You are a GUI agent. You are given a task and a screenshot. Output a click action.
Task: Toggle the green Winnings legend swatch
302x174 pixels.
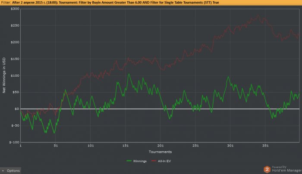coord(129,161)
